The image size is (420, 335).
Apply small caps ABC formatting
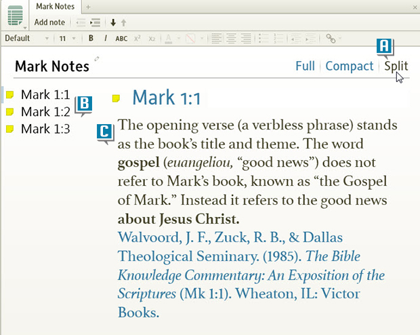point(121,39)
